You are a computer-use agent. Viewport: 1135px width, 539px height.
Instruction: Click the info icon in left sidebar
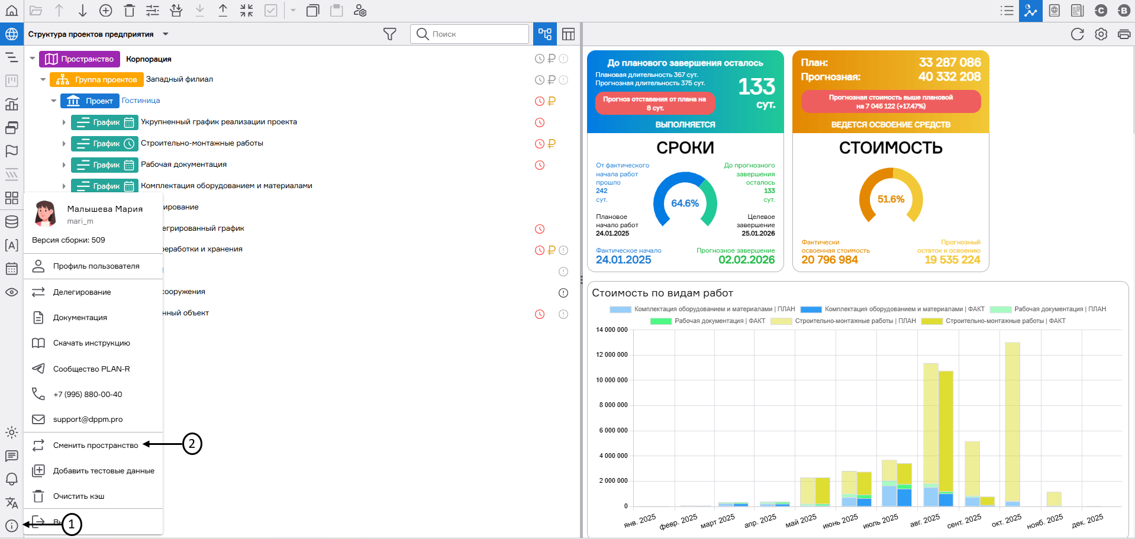tap(11, 525)
